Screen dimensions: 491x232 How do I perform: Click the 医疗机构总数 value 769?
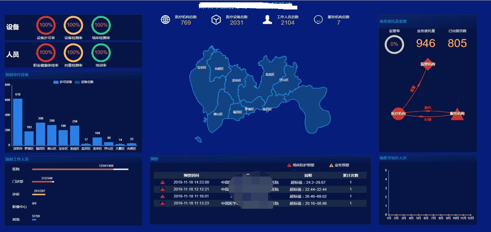click(186, 23)
